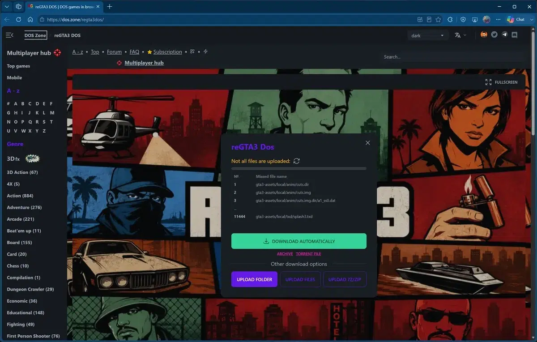The height and width of the screenshot is (342, 537).
Task: Click DOWNLOAD AUTOMATICALLY button
Action: point(299,241)
